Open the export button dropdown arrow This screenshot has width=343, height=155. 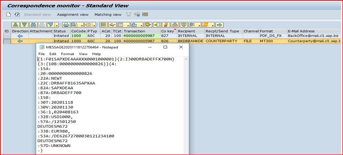(81, 25)
